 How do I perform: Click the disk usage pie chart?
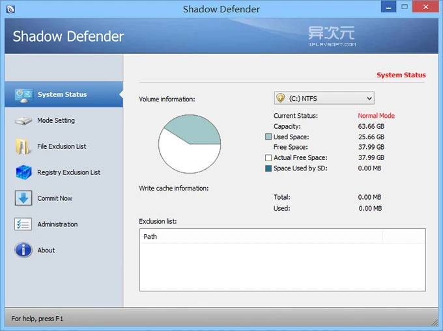pyautogui.click(x=190, y=144)
